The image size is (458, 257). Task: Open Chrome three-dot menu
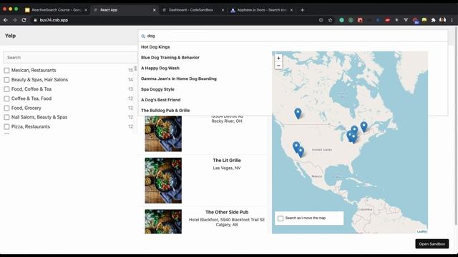(452, 20)
